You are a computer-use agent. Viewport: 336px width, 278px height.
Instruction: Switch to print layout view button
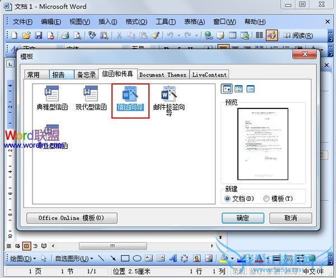click(x=26, y=246)
